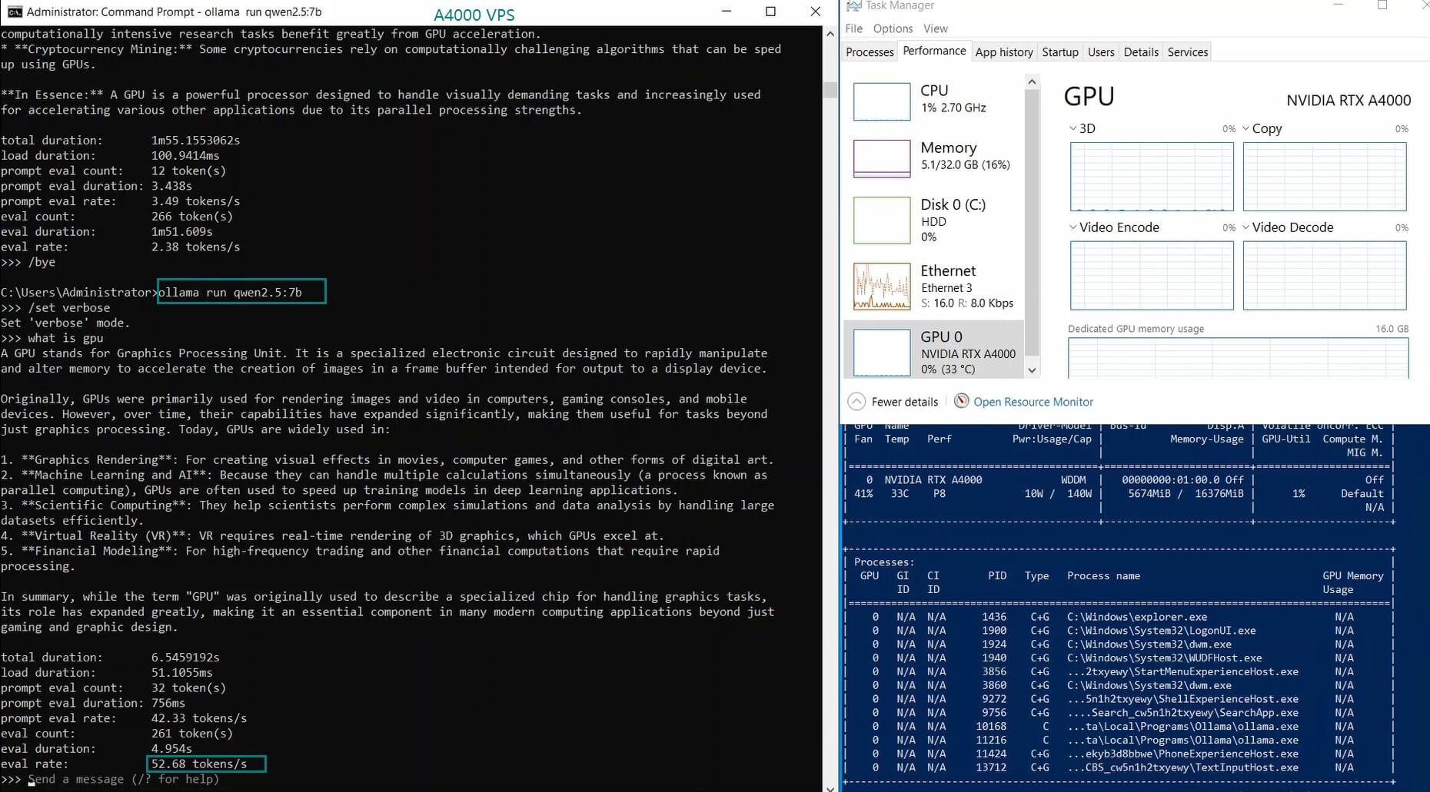Open the Copy engine dropdown

(1245, 128)
